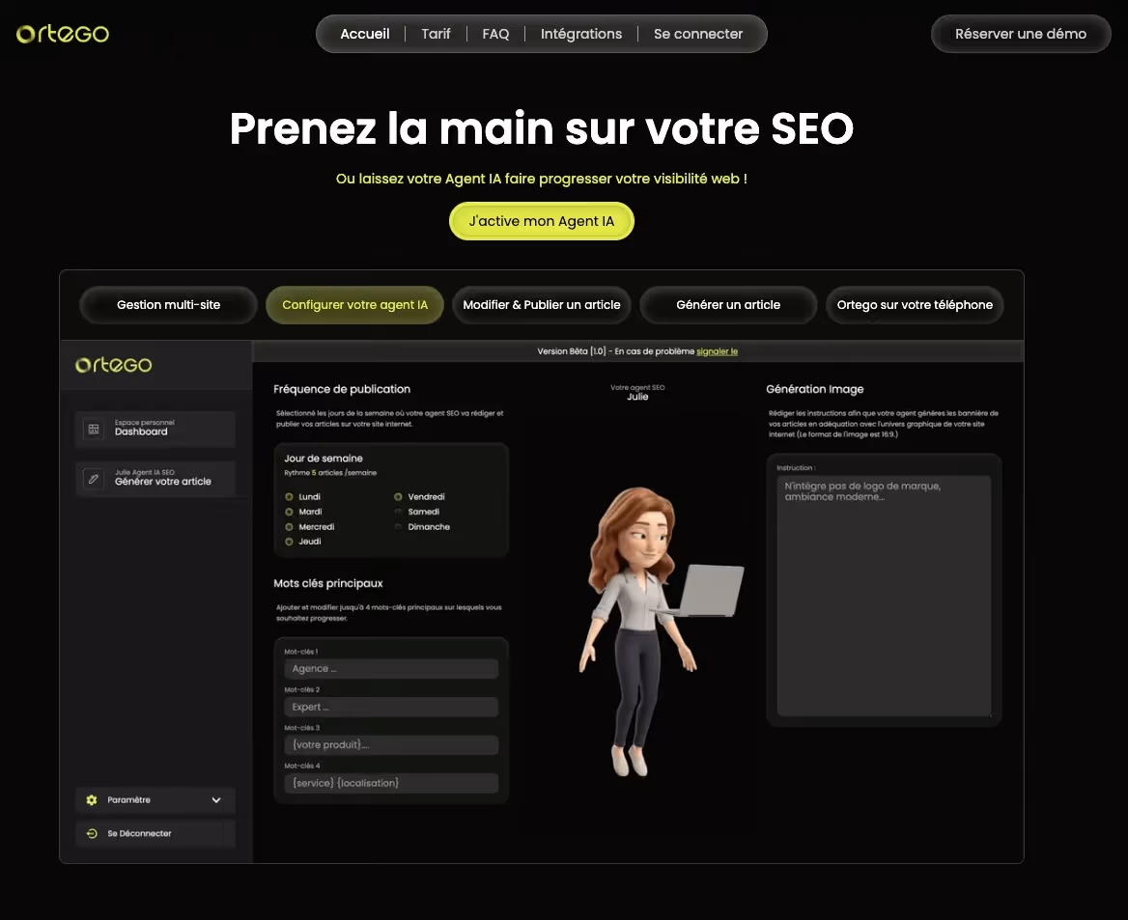This screenshot has width=1128, height=920.
Task: Switch to the Tarif page
Action: pos(436,33)
